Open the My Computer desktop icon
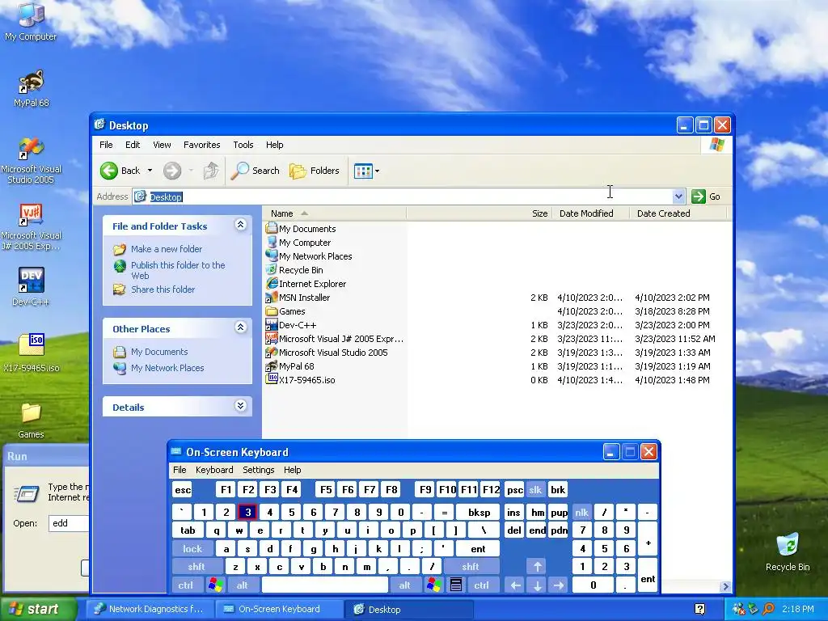 click(x=31, y=21)
